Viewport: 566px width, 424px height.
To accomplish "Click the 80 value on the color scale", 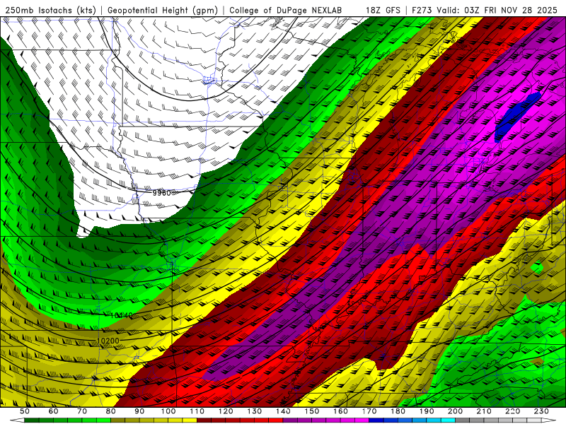I will tap(111, 411).
